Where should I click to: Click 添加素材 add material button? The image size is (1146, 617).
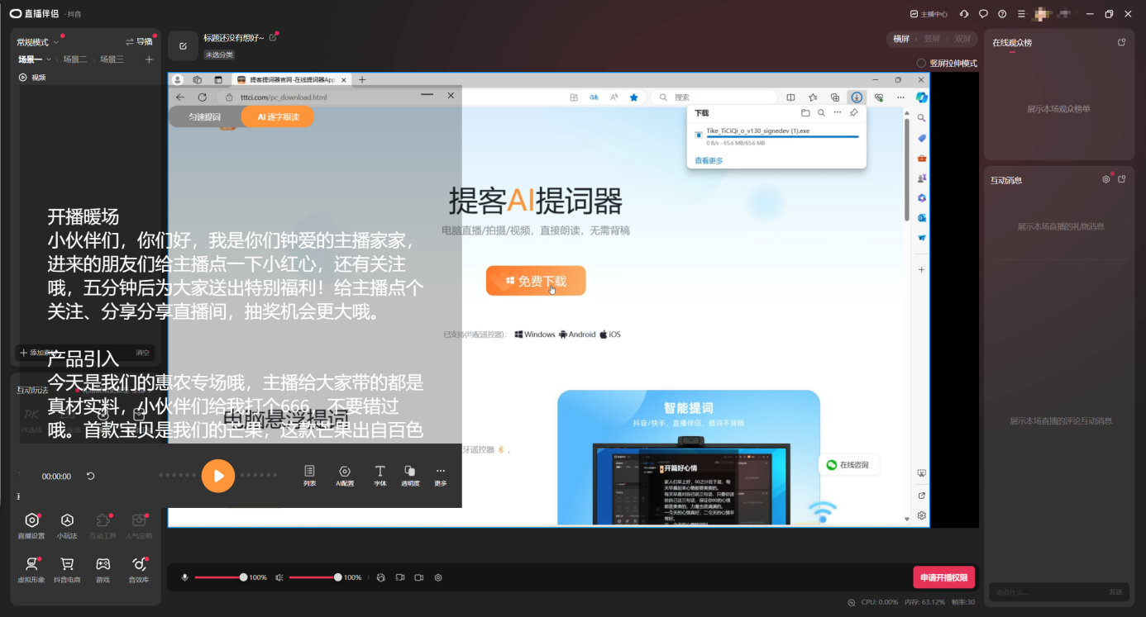tap(39, 353)
